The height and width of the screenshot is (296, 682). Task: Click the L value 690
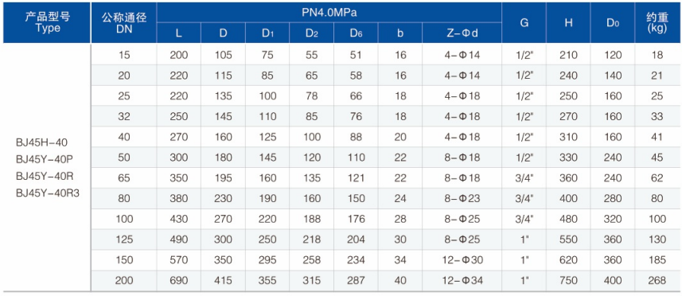point(179,281)
